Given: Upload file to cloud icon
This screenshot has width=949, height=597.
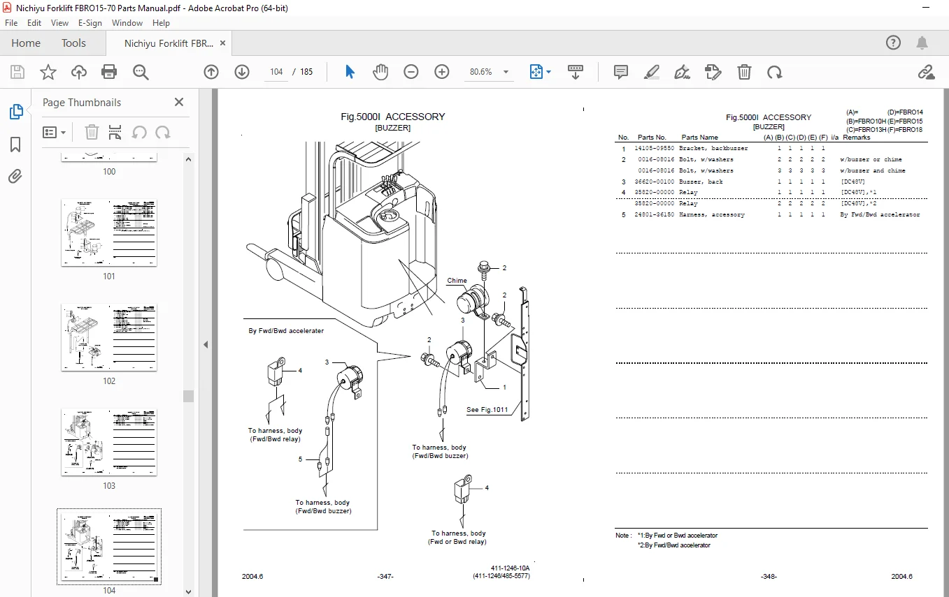Looking at the screenshot, I should pos(79,72).
